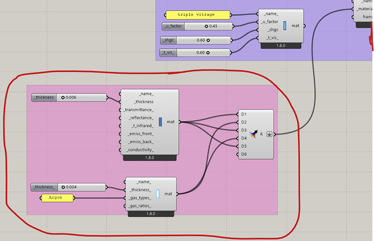Click the _u_factor slider name label
This screenshot has height=241, width=374.
pyautogui.click(x=173, y=26)
